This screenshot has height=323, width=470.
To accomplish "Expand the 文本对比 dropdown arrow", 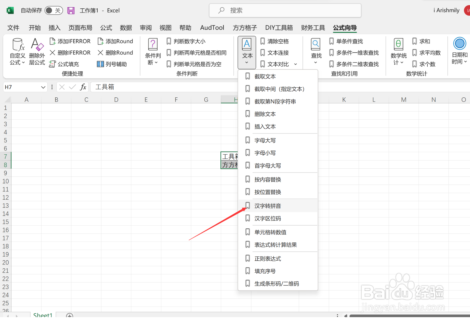I will pyautogui.click(x=296, y=64).
